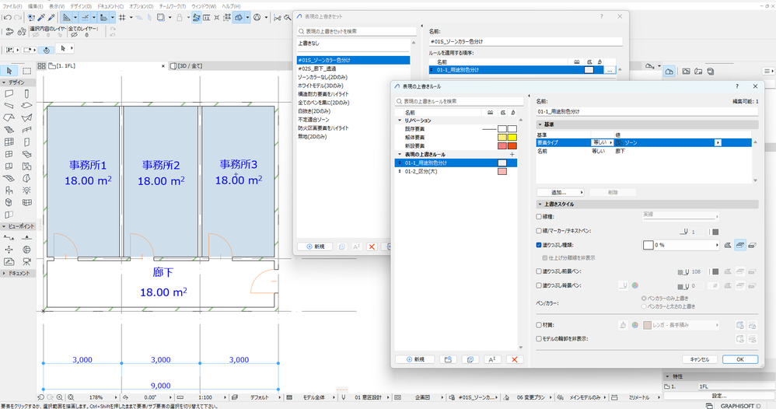Click the duplicate rule icon

tap(469, 359)
